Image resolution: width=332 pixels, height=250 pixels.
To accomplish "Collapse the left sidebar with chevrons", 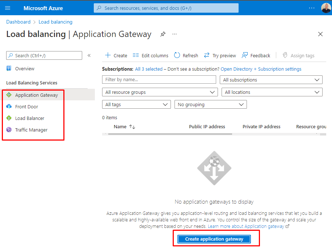I will coord(89,55).
